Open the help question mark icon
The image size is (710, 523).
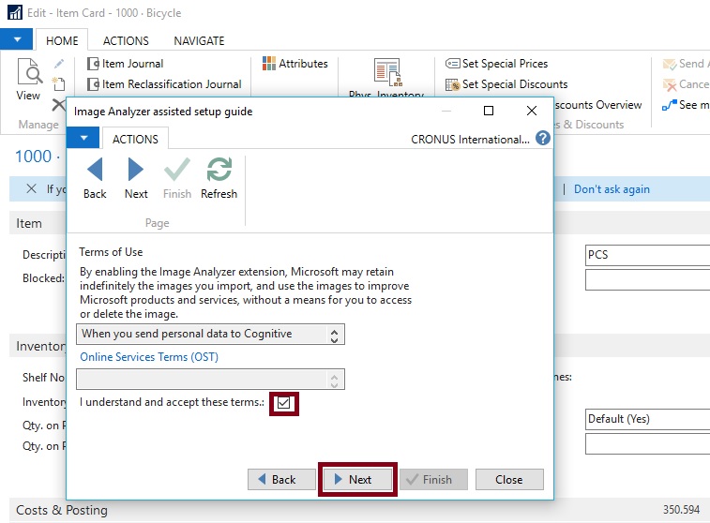click(x=542, y=139)
